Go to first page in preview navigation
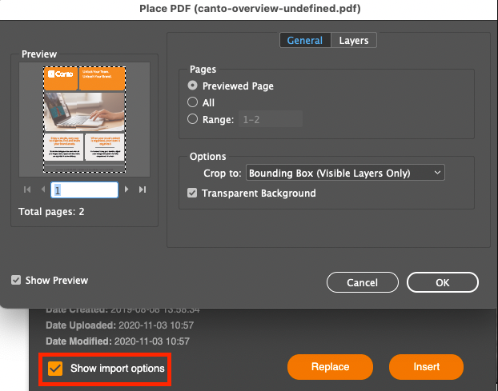 click(x=28, y=190)
